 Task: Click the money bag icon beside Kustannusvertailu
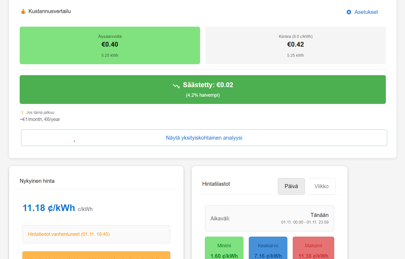point(23,11)
